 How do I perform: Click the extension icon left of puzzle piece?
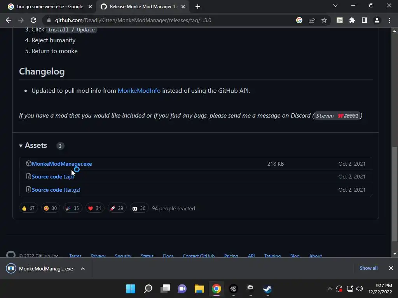click(340, 20)
